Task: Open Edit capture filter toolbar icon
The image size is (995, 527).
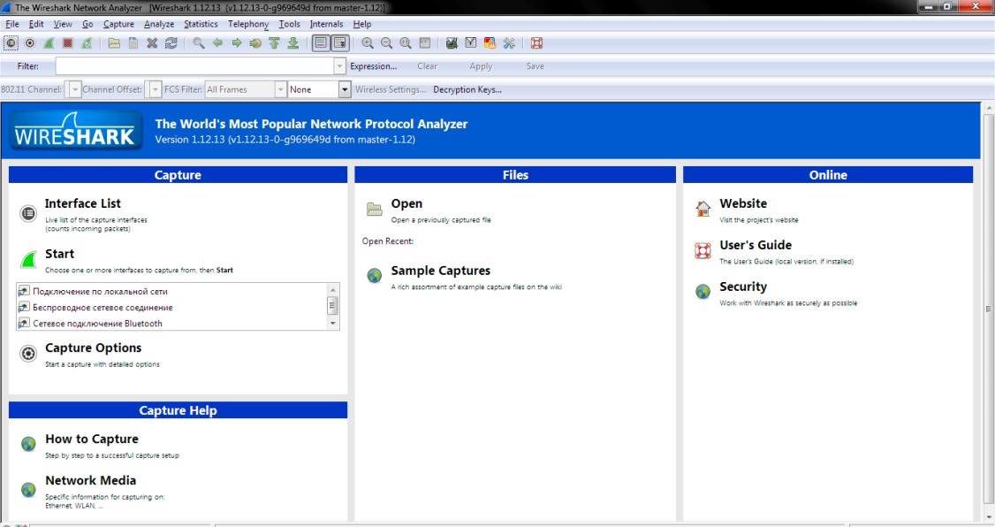Action: 452,43
